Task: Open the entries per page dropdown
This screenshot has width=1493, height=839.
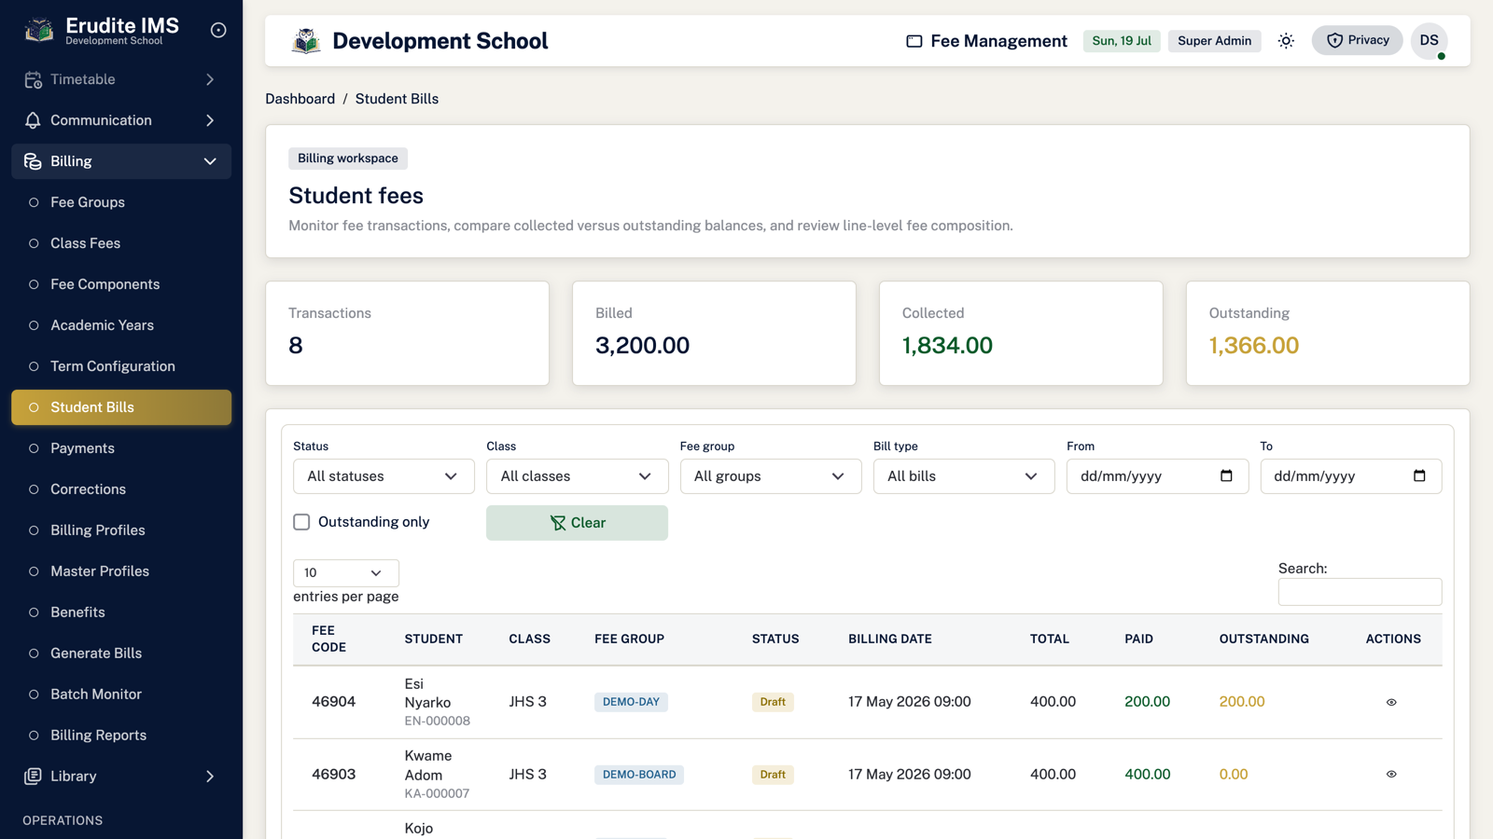Action: click(x=345, y=572)
